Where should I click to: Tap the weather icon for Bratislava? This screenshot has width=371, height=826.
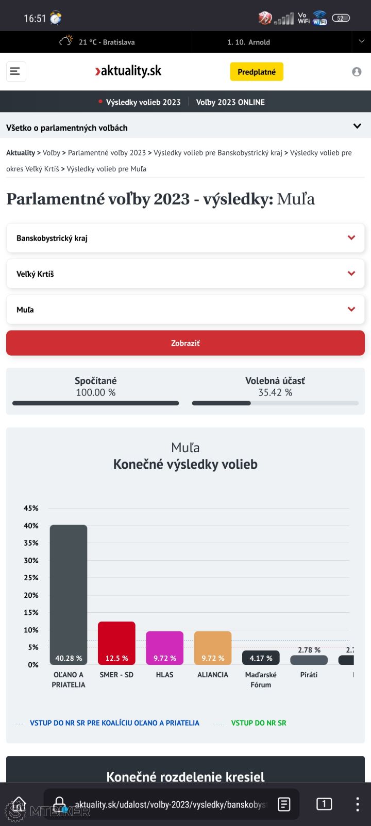(66, 41)
